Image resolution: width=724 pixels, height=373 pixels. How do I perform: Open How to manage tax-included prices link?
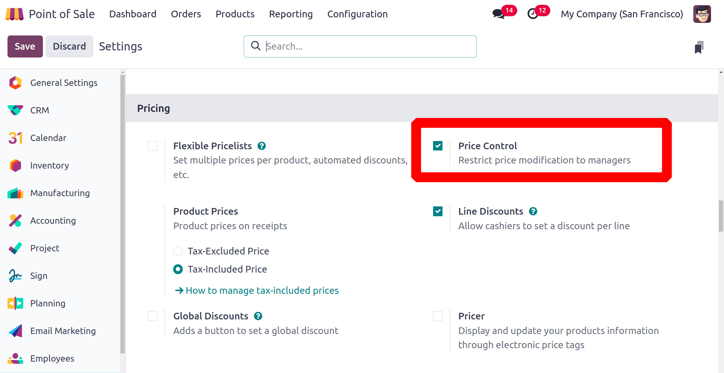coord(262,291)
